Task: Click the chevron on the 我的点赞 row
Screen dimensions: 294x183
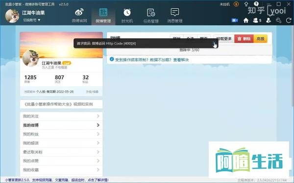Action: pos(98,160)
